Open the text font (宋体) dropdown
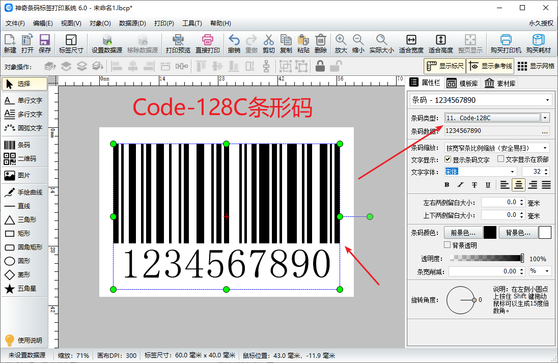This screenshot has width=558, height=363. (512, 172)
